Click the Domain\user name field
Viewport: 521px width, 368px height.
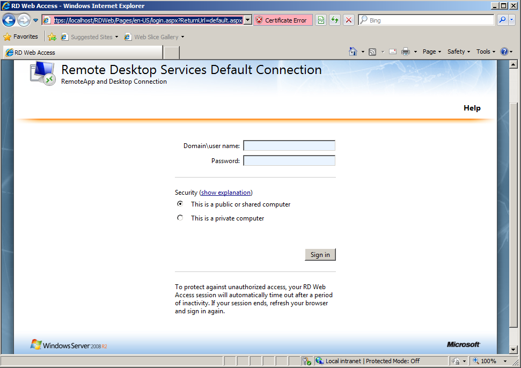click(289, 145)
